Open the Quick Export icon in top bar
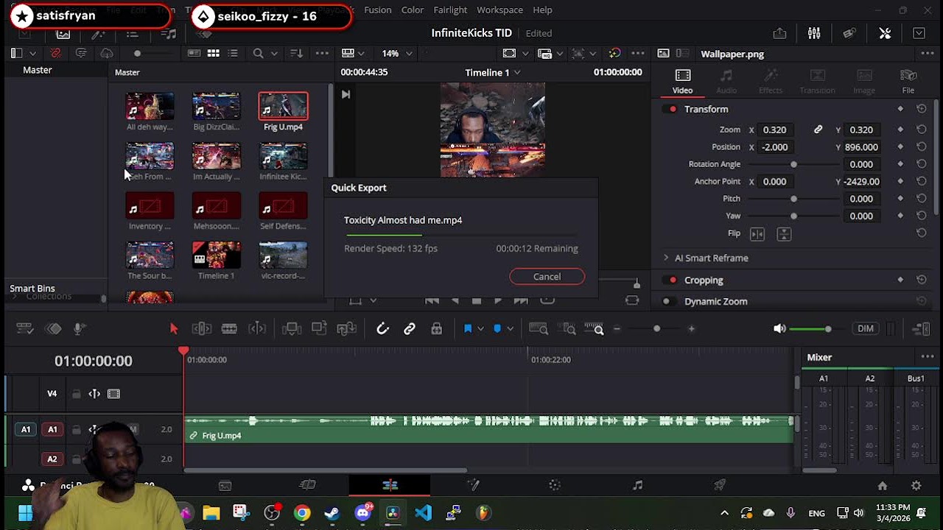This screenshot has height=530, width=943. click(779, 33)
